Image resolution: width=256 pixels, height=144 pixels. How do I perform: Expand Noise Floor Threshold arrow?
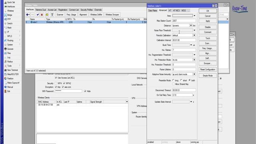coord(194,30)
